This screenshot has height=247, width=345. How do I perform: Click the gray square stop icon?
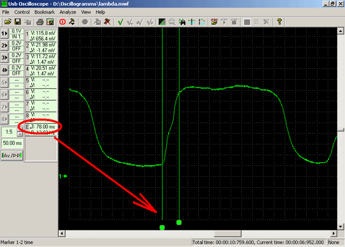coord(247,22)
